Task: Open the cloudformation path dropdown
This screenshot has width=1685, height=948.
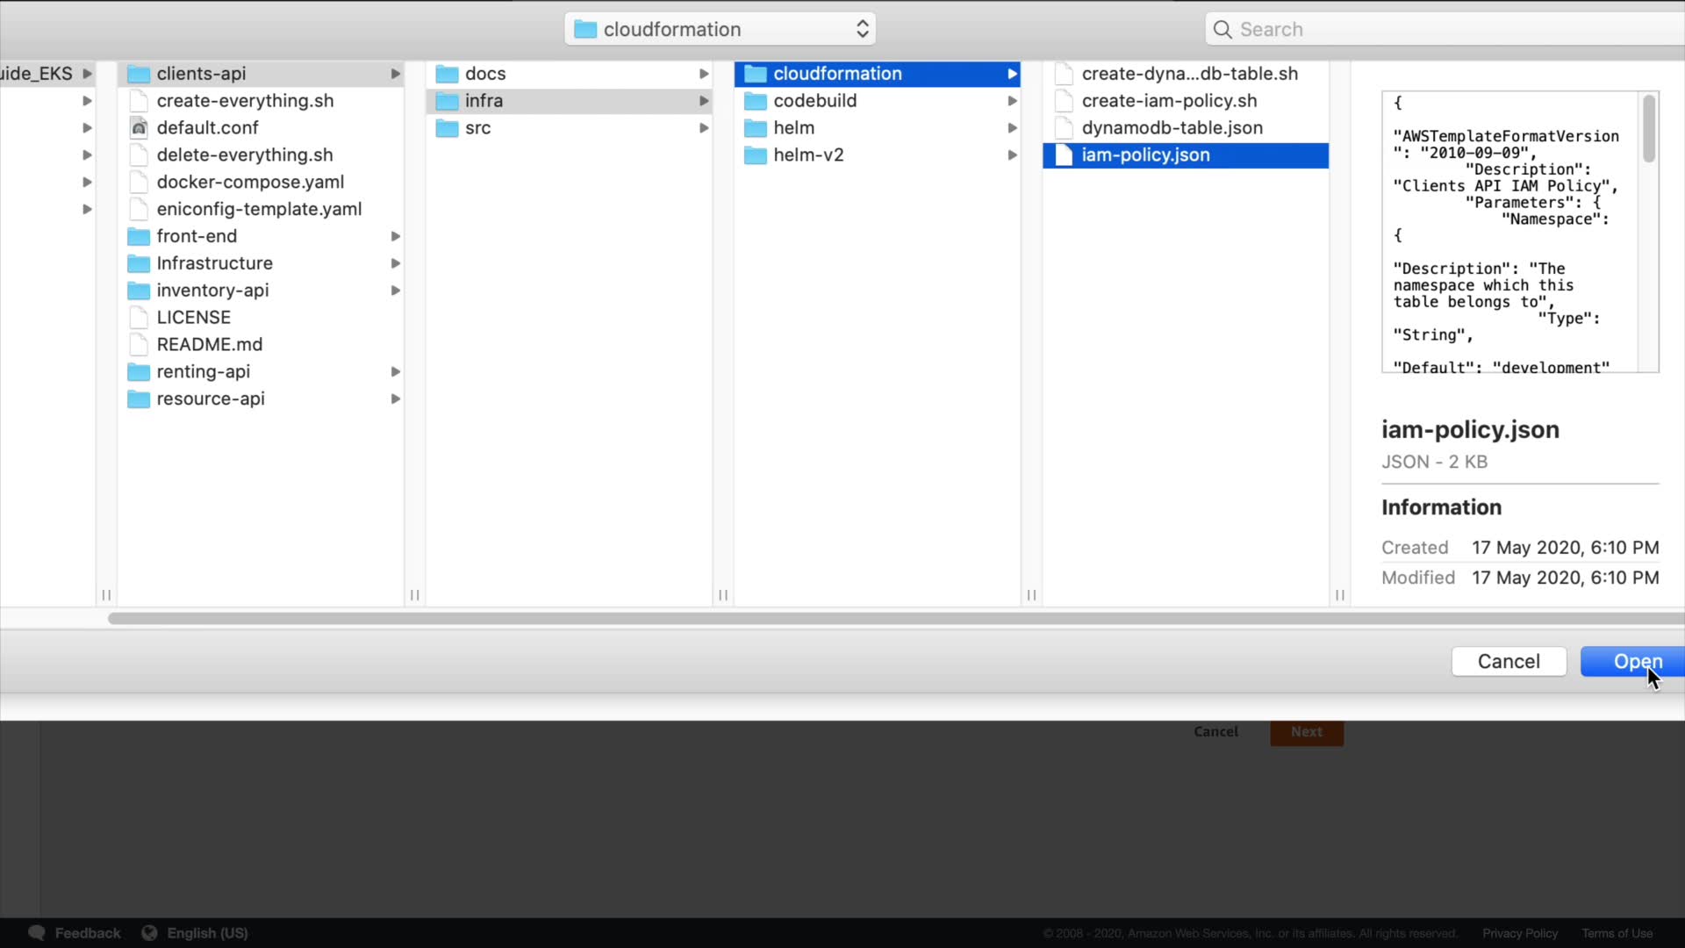Action: [x=720, y=30]
